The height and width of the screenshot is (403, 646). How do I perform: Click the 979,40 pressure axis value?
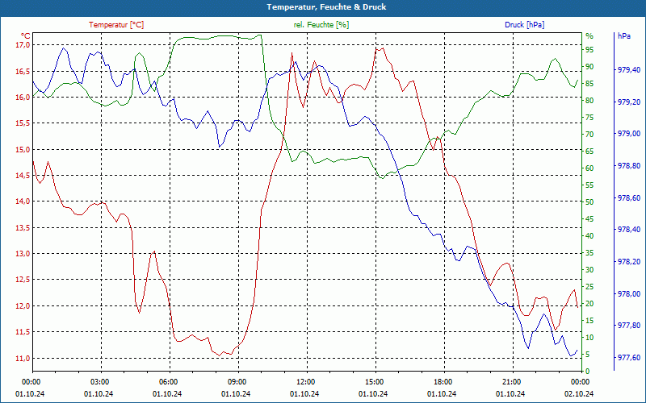point(629,70)
